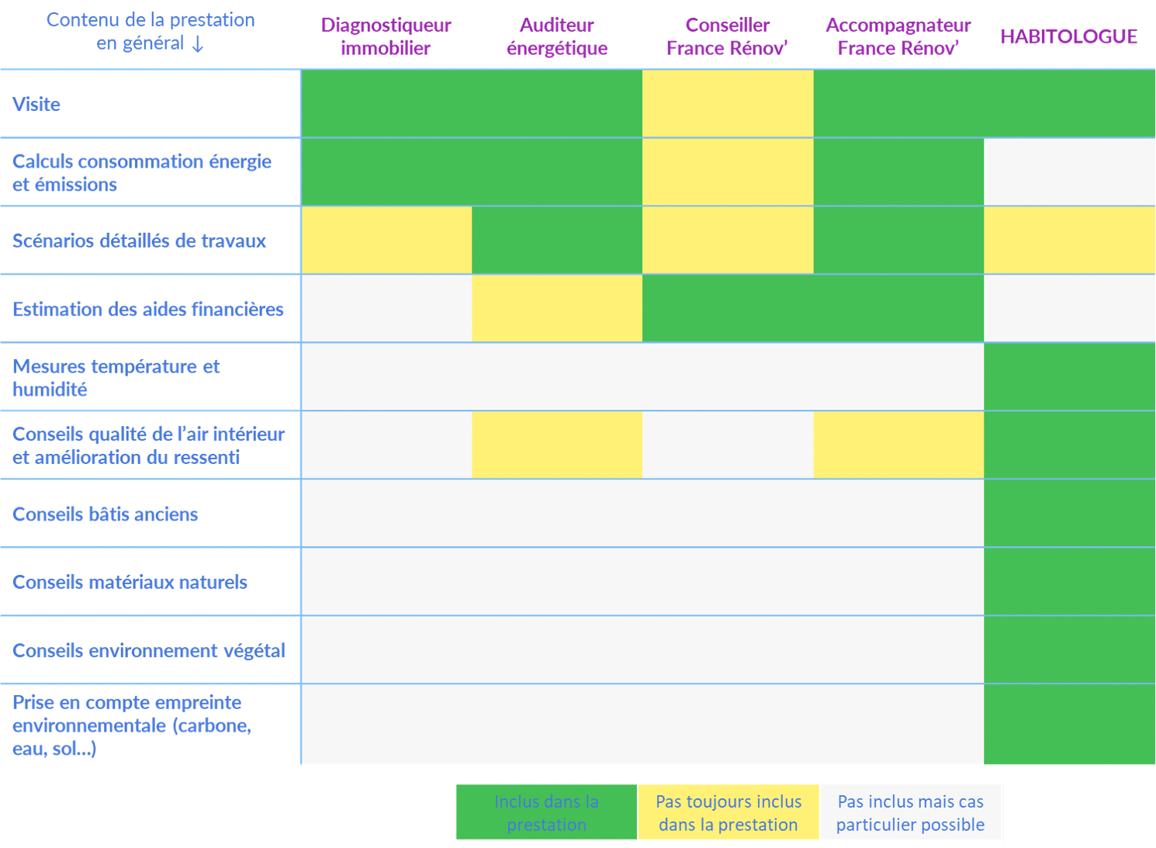Click grey Calculs consommation cell under HABITOLOGUE
Viewport: 1156px width, 848px height.
click(1070, 172)
